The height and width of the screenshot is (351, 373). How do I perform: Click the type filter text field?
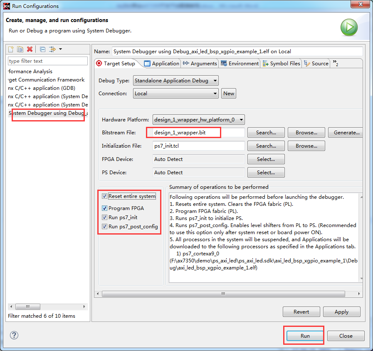[x=48, y=61]
